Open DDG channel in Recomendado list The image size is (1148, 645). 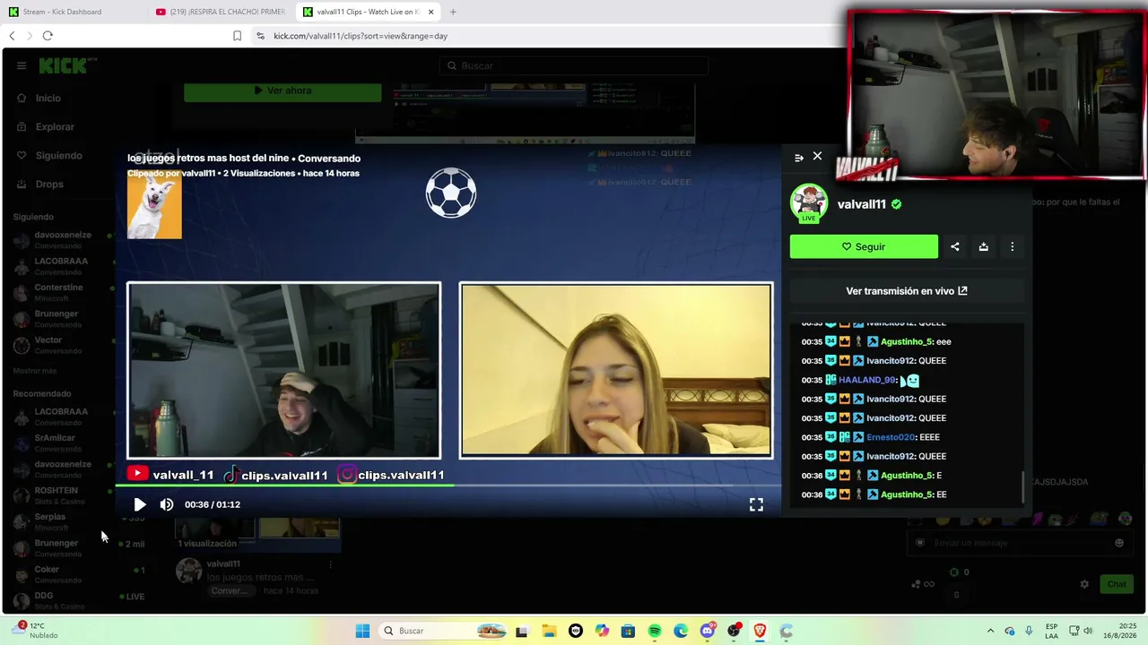pos(43,600)
